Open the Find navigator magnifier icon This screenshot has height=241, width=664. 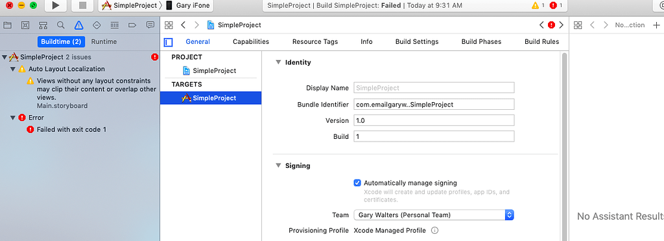point(60,25)
